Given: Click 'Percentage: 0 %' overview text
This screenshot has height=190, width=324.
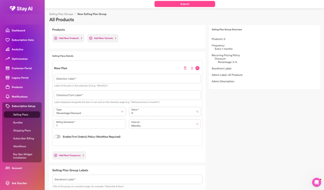Looking at the screenshot, I should point(227,62).
